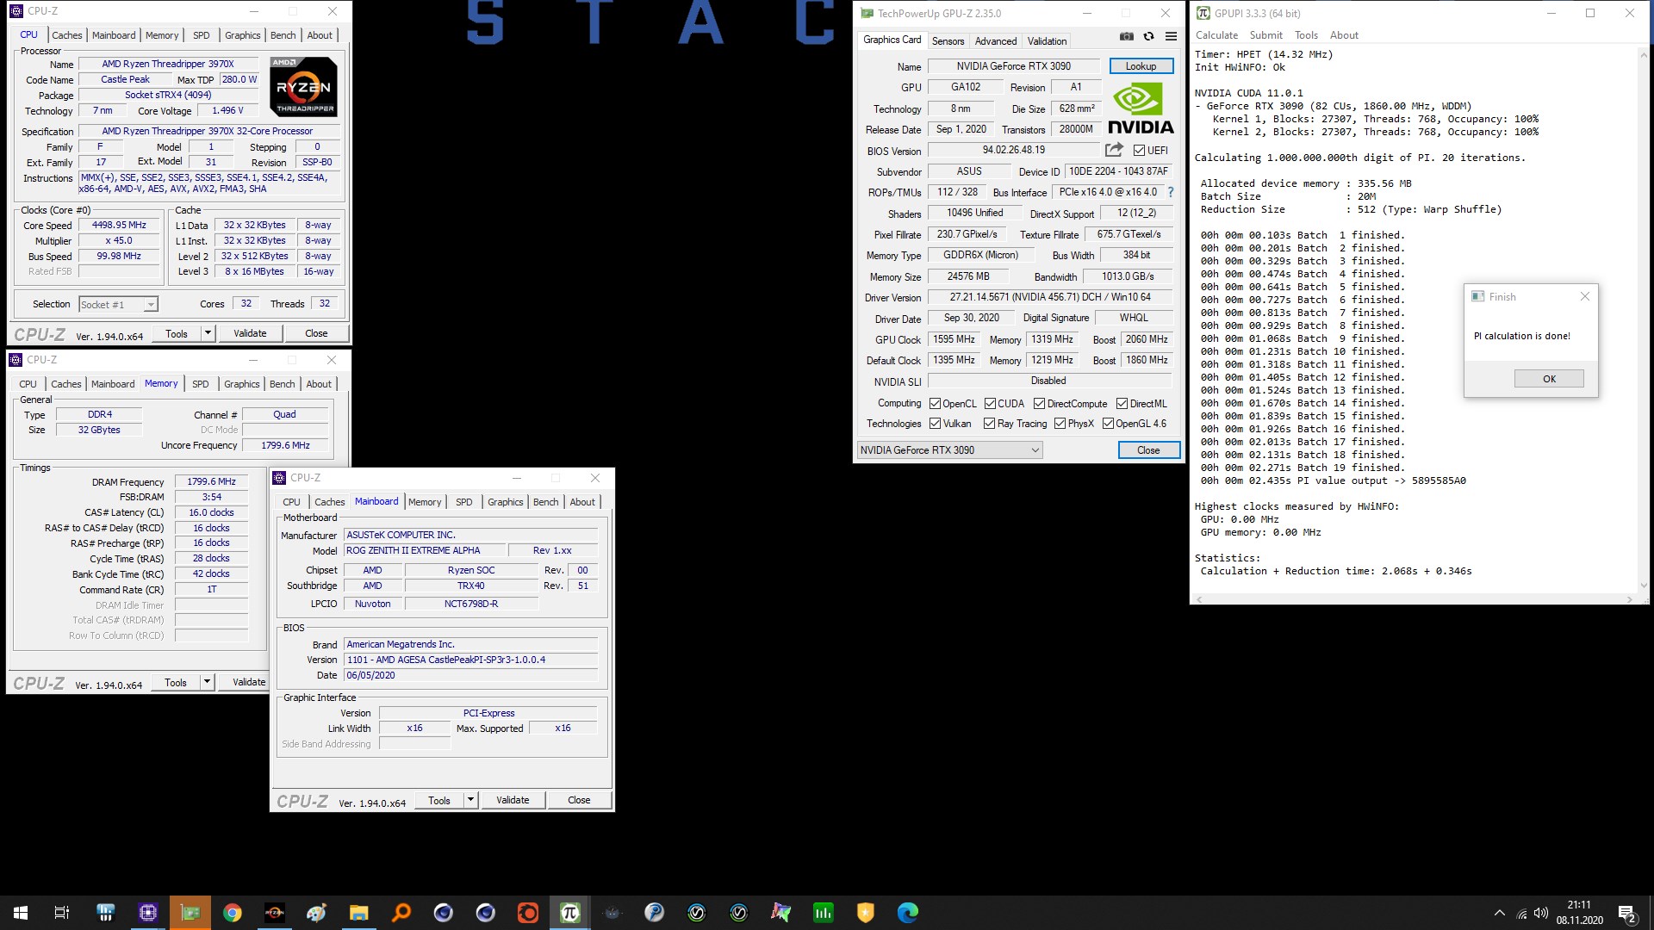Click the Lookup button in GPU-Z
This screenshot has height=930, width=1654.
[x=1141, y=66]
